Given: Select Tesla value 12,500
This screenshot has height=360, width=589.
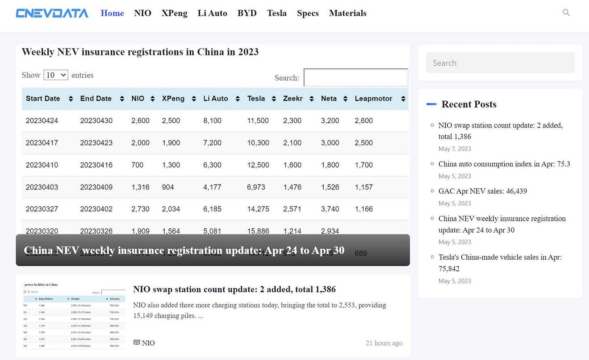Looking at the screenshot, I should tap(258, 165).
